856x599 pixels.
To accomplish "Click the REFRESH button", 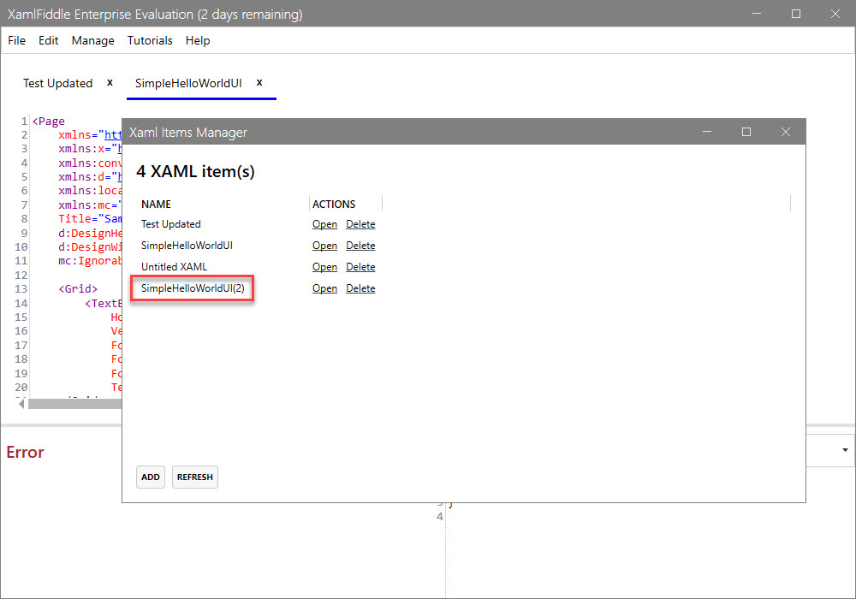I will [x=195, y=477].
